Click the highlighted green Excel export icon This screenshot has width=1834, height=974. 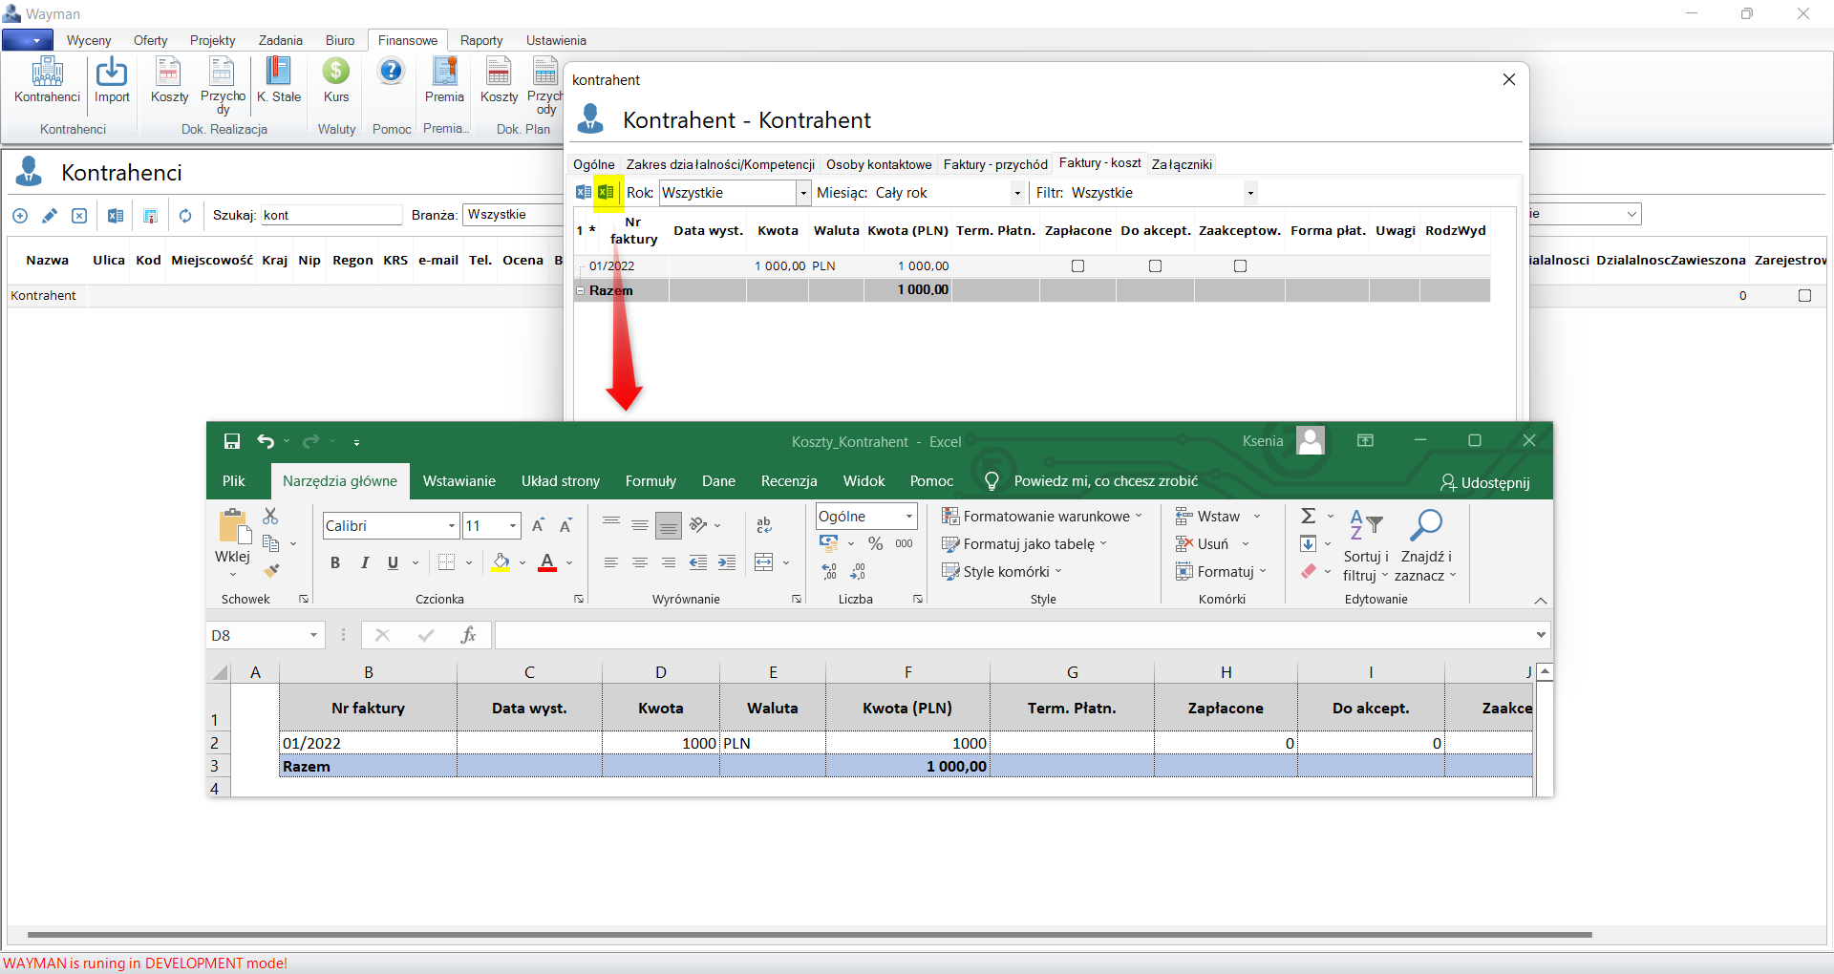click(606, 192)
